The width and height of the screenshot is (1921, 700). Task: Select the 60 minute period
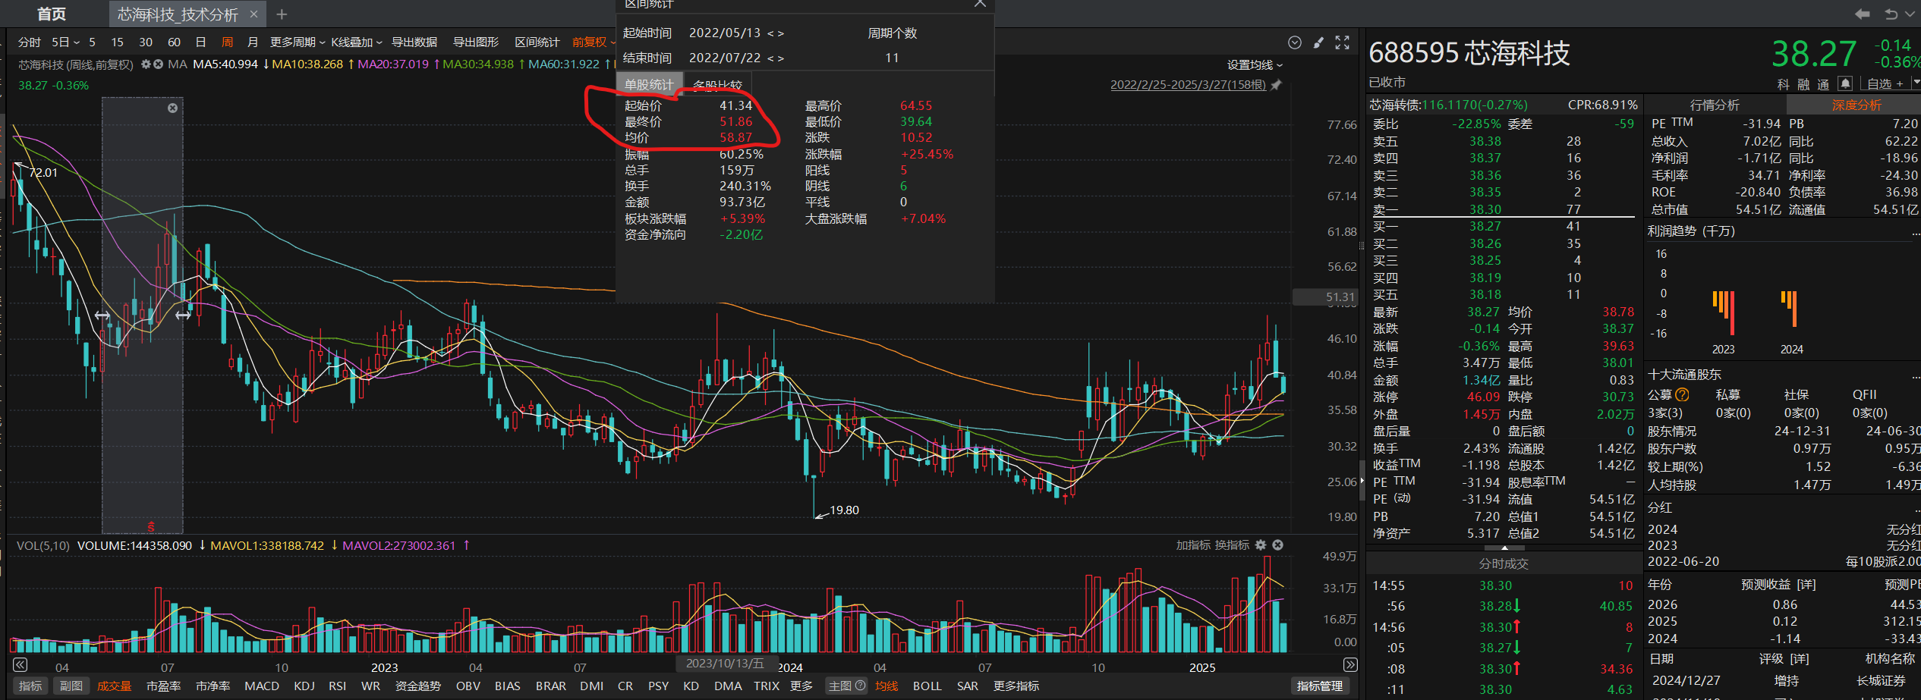pyautogui.click(x=174, y=42)
